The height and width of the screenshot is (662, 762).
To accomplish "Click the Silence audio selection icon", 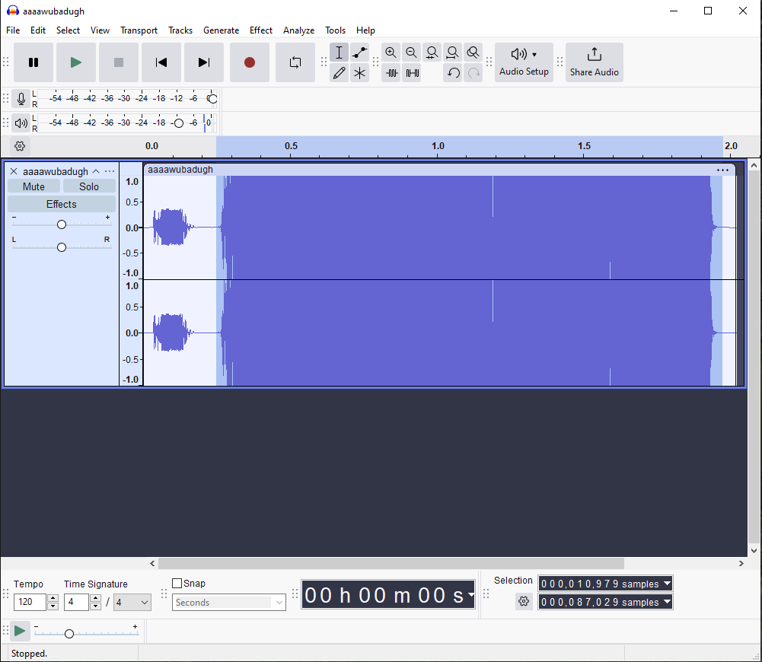I will coord(412,73).
